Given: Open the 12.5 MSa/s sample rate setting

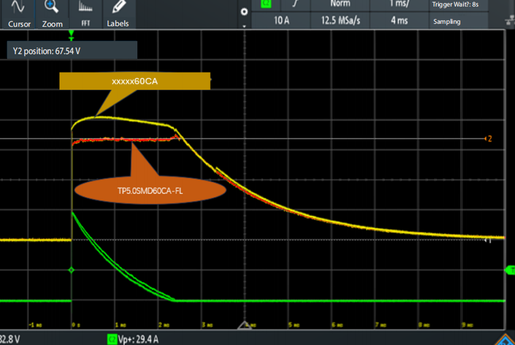Looking at the screenshot, I should coord(340,21).
